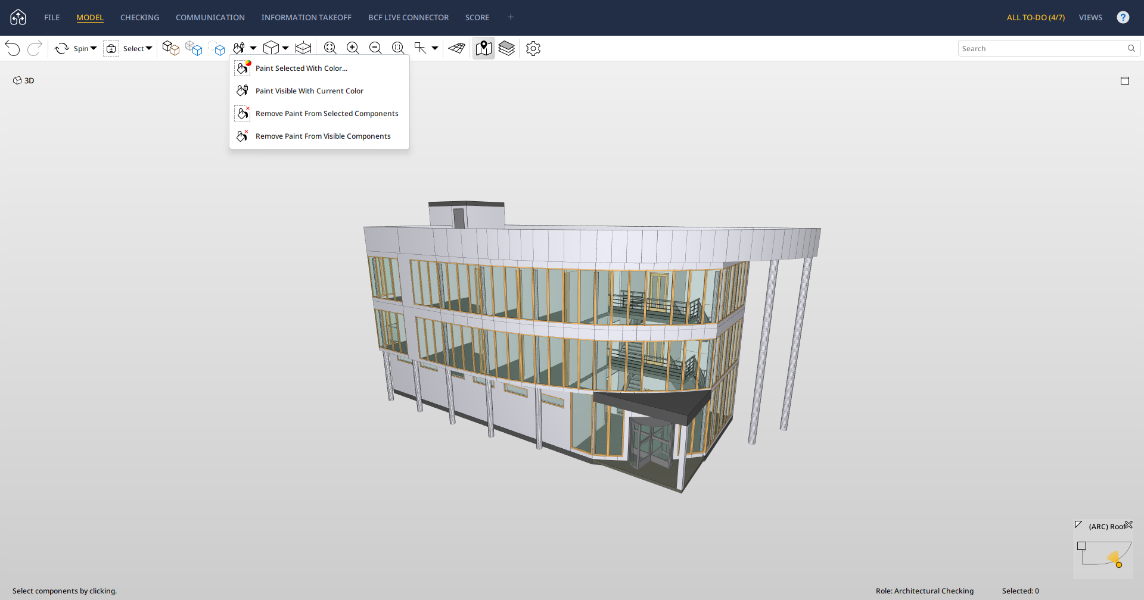Click the zoom to fit icon
This screenshot has height=600, width=1144.
(330, 48)
